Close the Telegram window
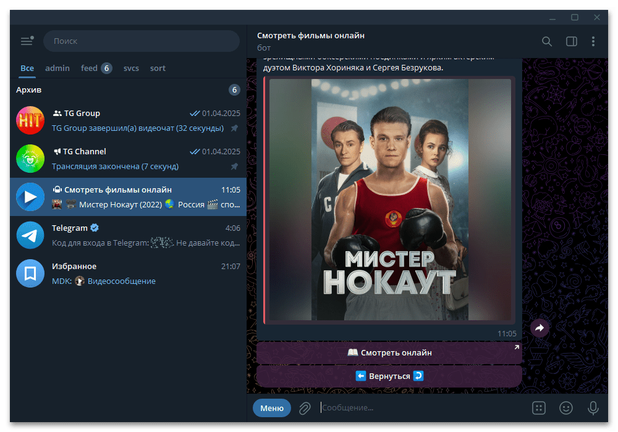 click(x=597, y=18)
